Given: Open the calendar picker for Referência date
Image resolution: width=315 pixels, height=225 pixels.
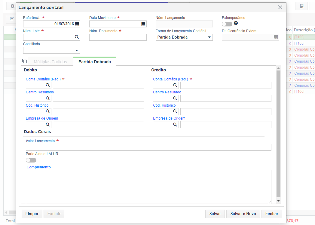Looking at the screenshot, I should pyautogui.click(x=77, y=24).
